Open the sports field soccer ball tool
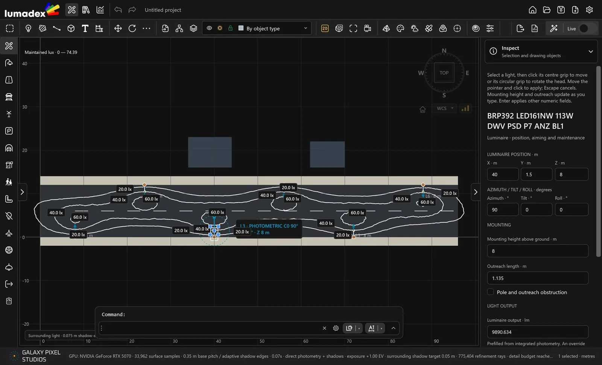 coord(9,250)
